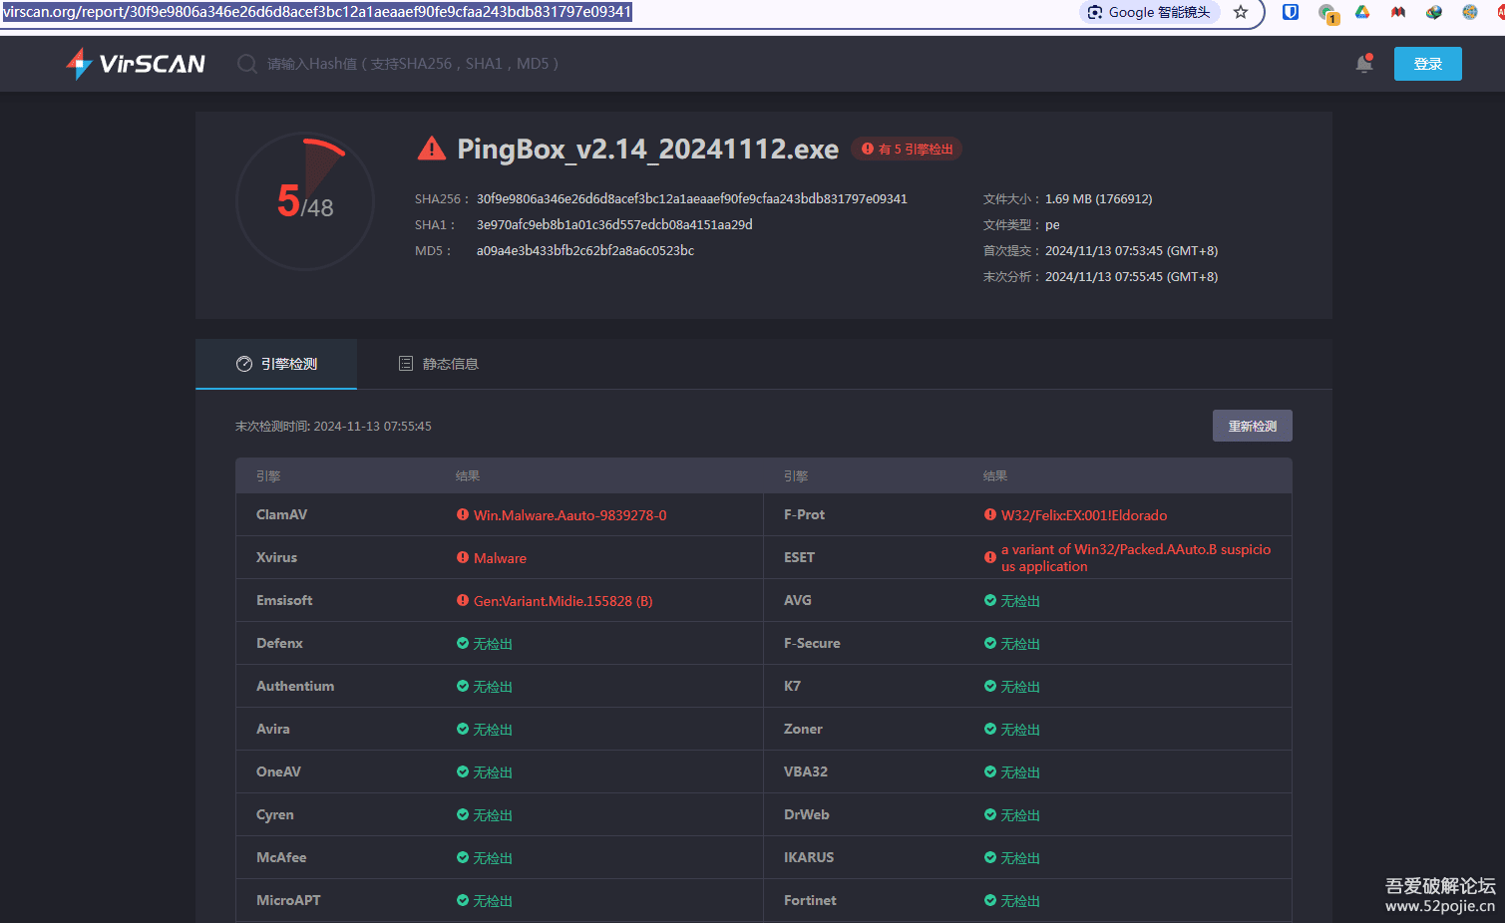Click the green check icon in Avira row

(463, 729)
